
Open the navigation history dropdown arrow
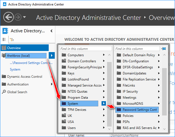click(x=24, y=17)
